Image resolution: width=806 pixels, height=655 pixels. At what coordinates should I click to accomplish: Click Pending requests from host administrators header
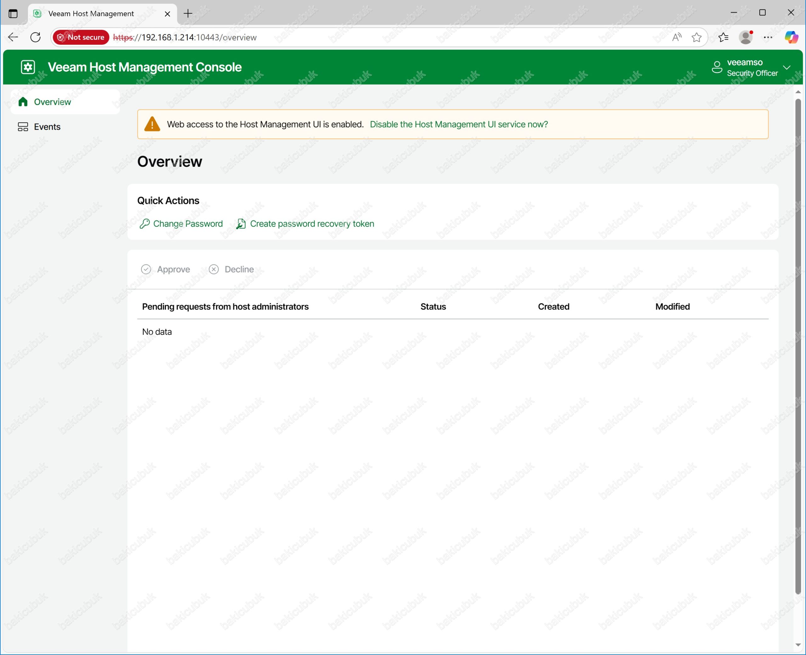[225, 307]
